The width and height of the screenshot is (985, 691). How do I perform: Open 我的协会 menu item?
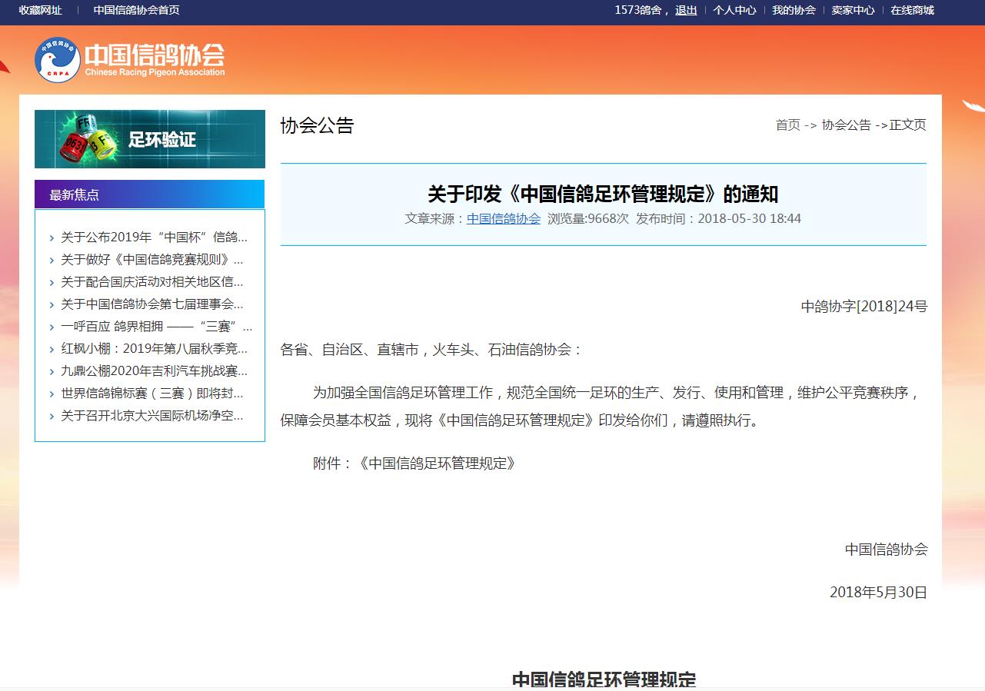coord(794,10)
